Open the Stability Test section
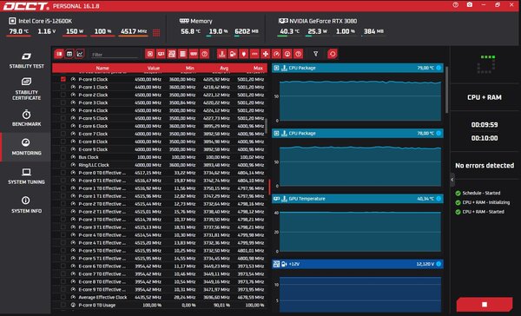This screenshot has height=316, width=521. 26,60
